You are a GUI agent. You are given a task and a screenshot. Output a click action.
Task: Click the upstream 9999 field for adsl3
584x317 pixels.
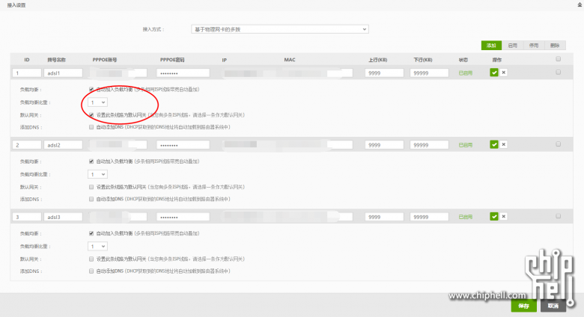tap(384, 217)
